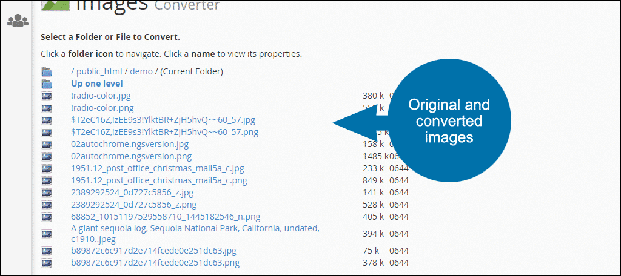Open the demo path link
621x276 pixels.
141,71
